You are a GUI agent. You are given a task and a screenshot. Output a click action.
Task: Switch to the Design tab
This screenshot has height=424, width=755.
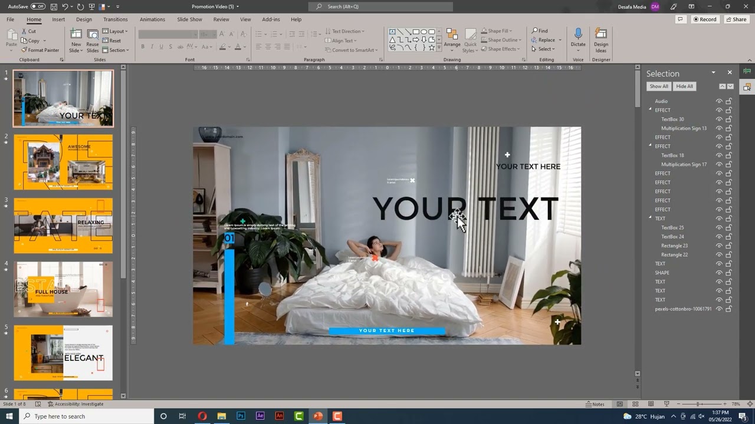coord(84,19)
